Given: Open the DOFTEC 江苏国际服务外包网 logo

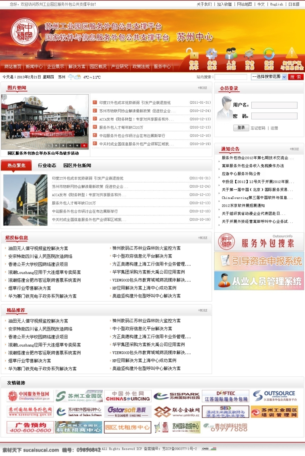Looking at the screenshot, I should click(x=225, y=396).
